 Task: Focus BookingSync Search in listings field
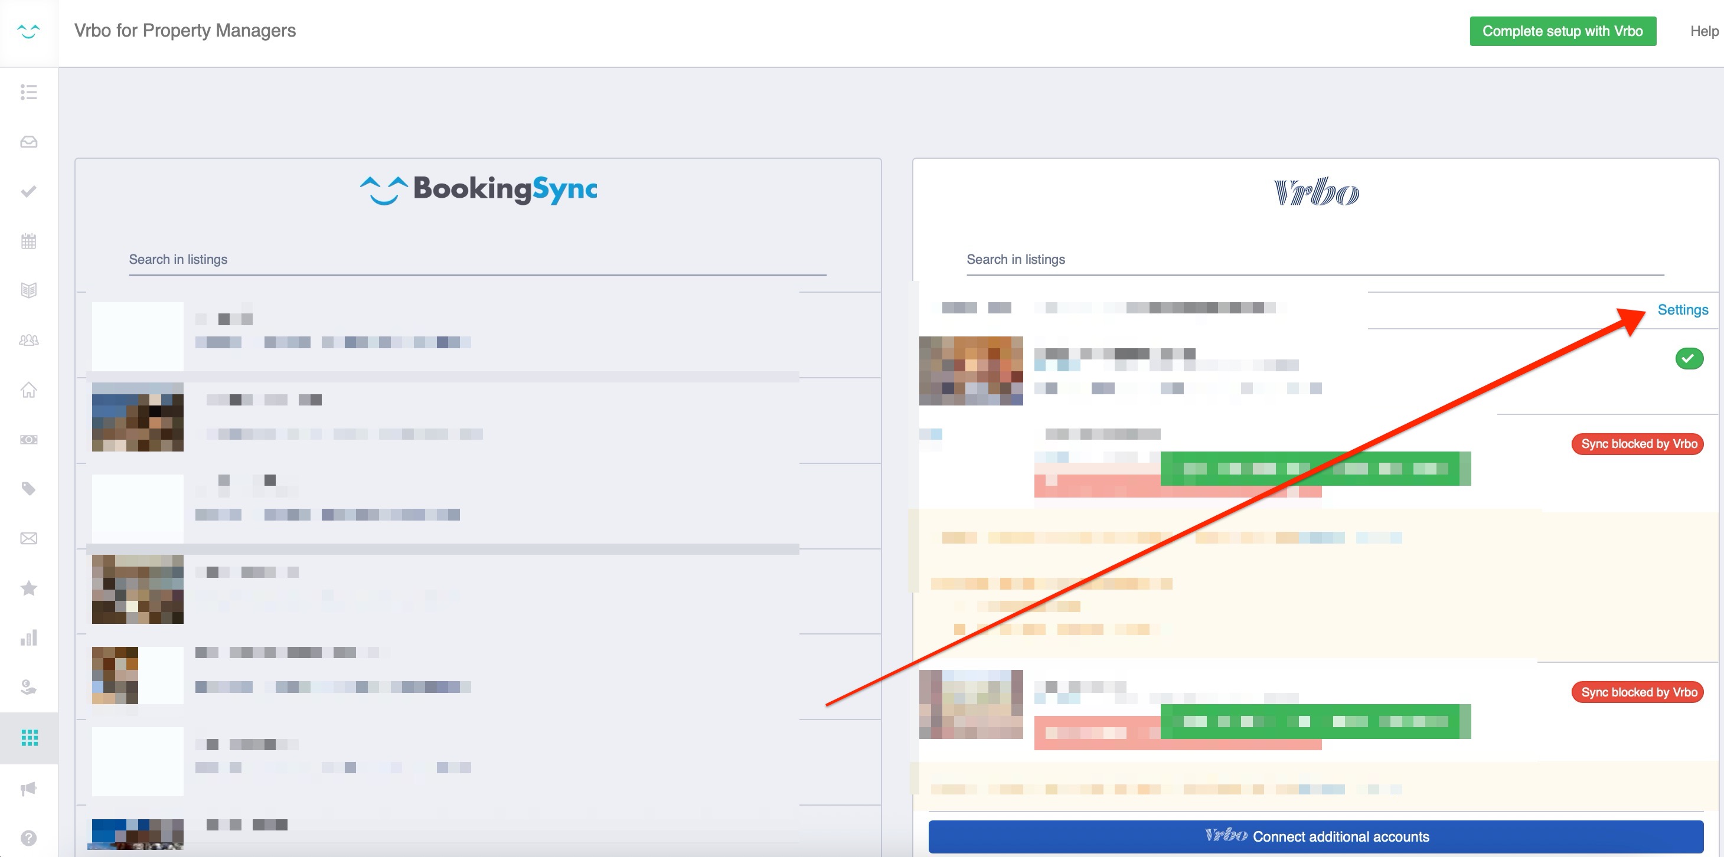[476, 260]
